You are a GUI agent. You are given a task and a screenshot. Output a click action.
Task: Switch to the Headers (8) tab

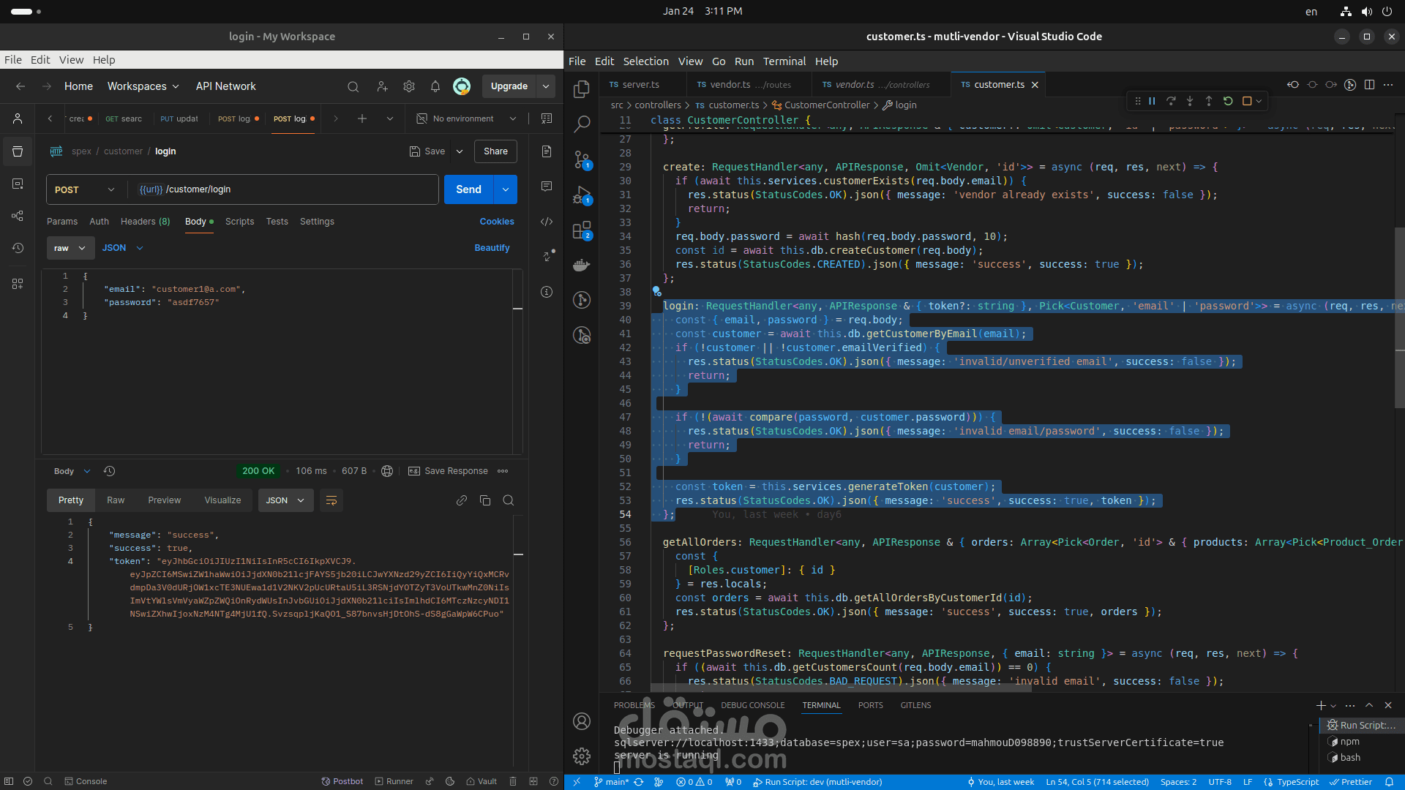click(x=145, y=222)
